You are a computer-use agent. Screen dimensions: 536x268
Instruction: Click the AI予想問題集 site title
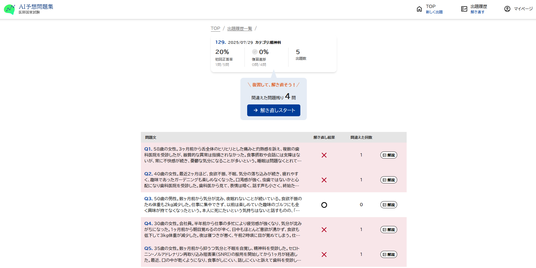coord(36,7)
